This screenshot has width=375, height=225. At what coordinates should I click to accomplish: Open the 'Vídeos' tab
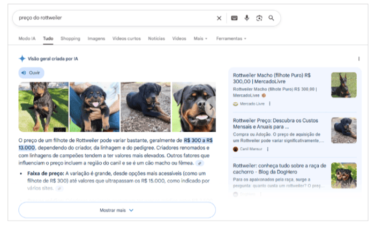click(179, 39)
